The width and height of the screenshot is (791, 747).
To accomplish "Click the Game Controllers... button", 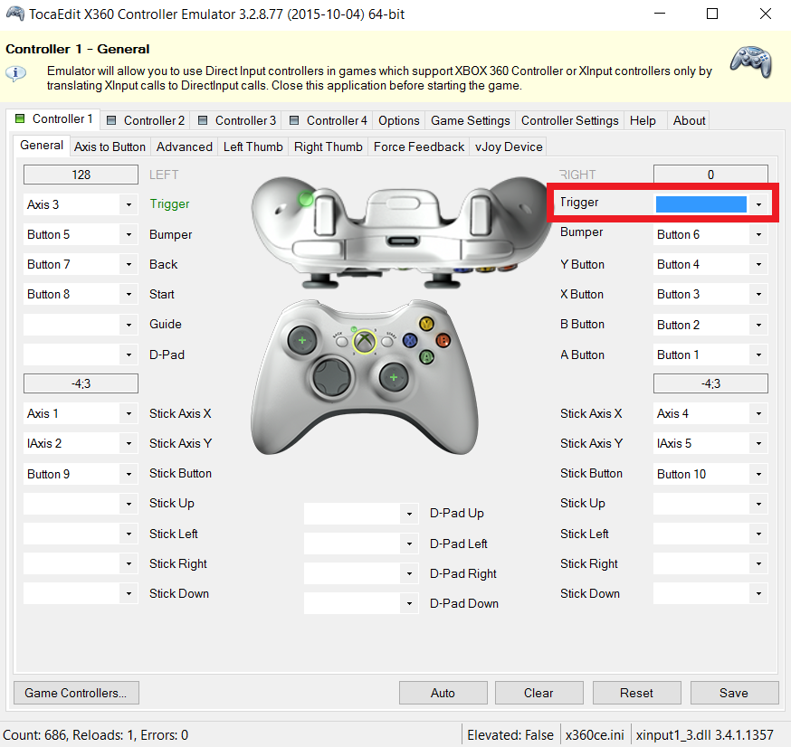I will 76,693.
